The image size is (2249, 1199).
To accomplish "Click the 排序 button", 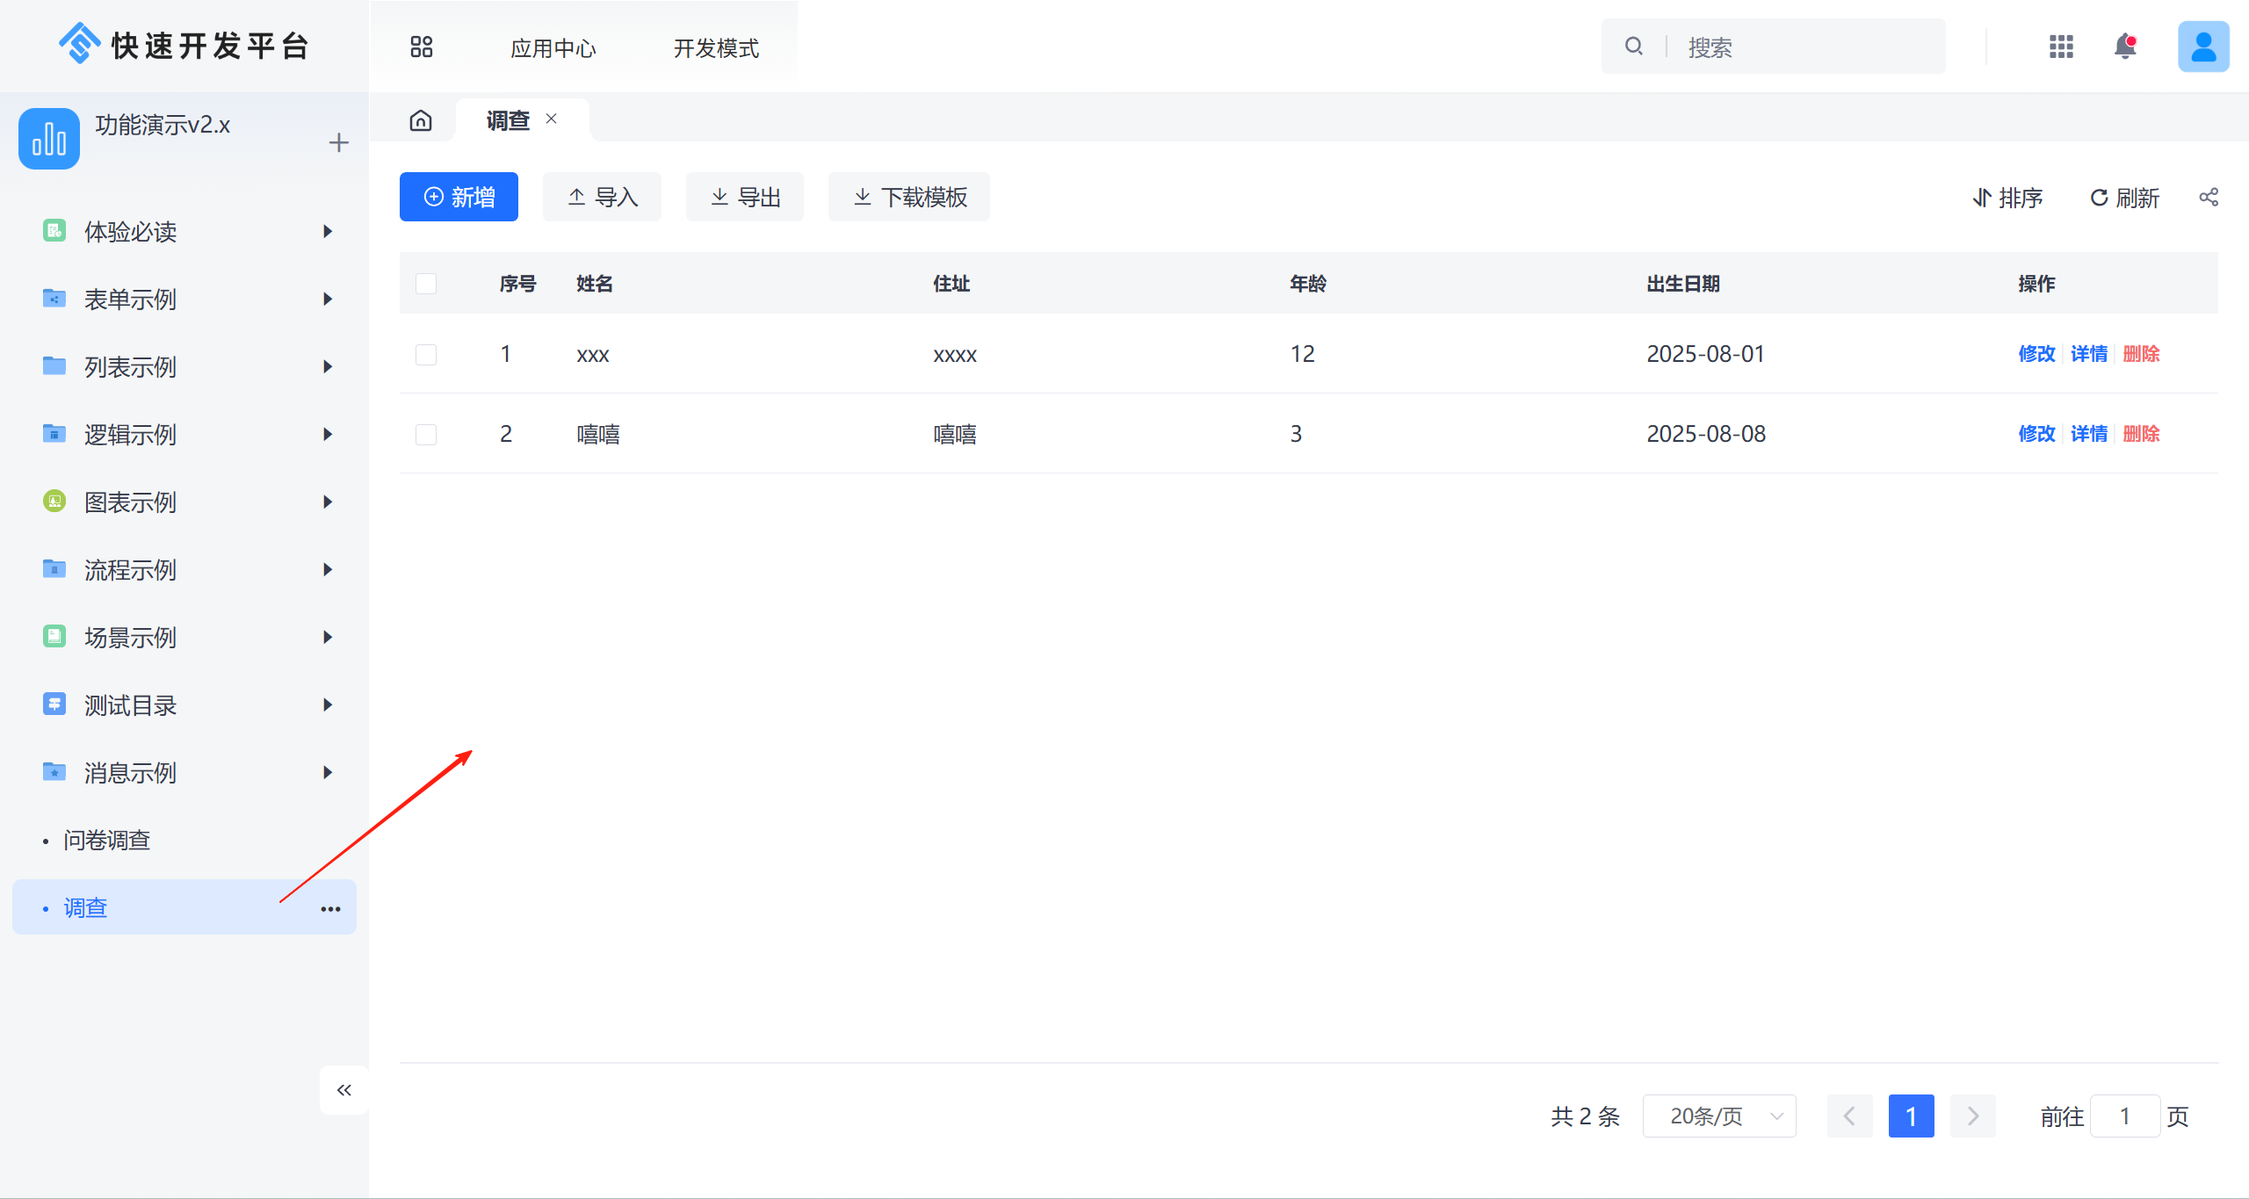I will tap(2008, 198).
